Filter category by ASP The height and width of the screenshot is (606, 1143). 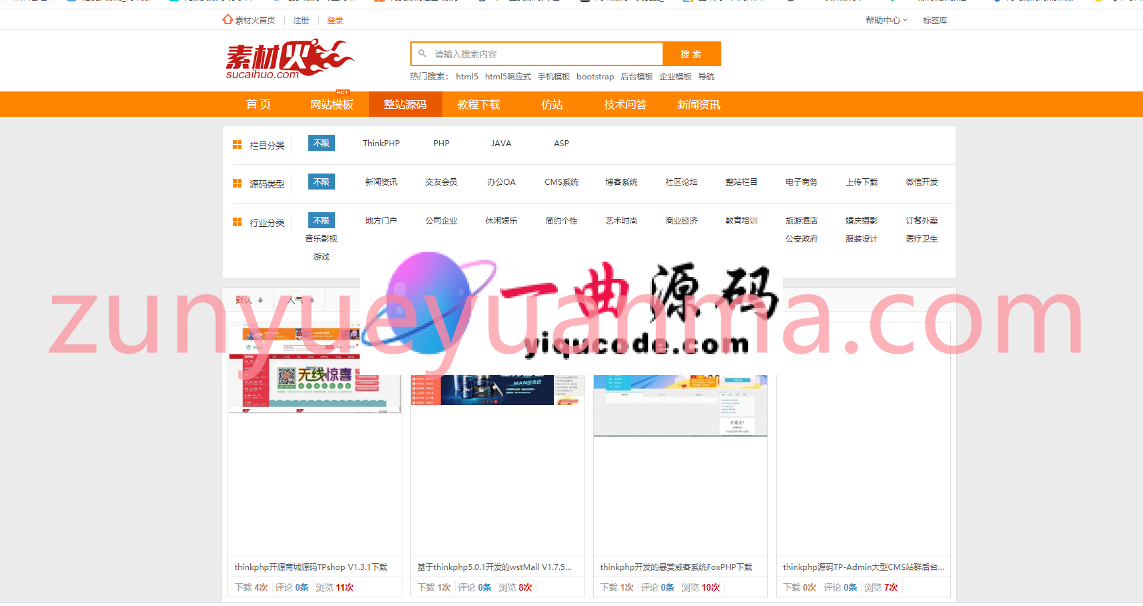[561, 143]
